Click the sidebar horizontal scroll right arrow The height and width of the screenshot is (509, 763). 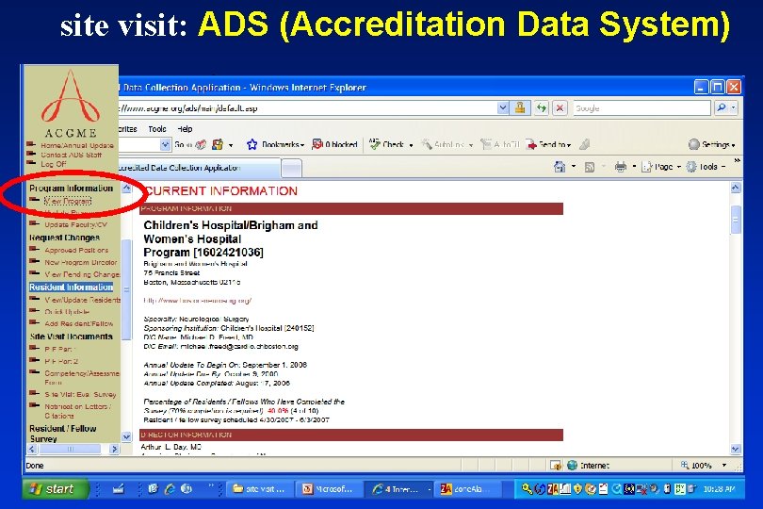114,449
